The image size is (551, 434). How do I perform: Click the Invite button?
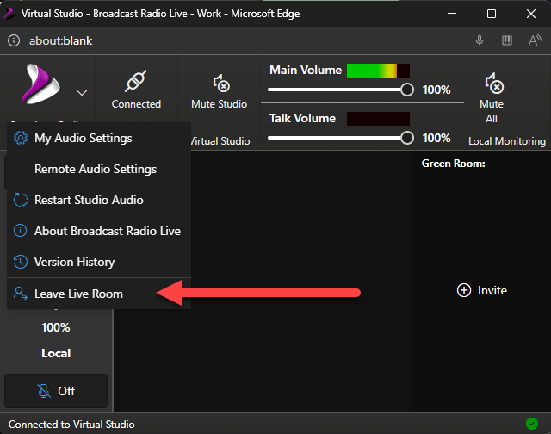[482, 290]
